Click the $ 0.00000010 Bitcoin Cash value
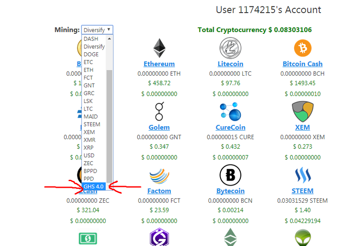 tap(303, 94)
